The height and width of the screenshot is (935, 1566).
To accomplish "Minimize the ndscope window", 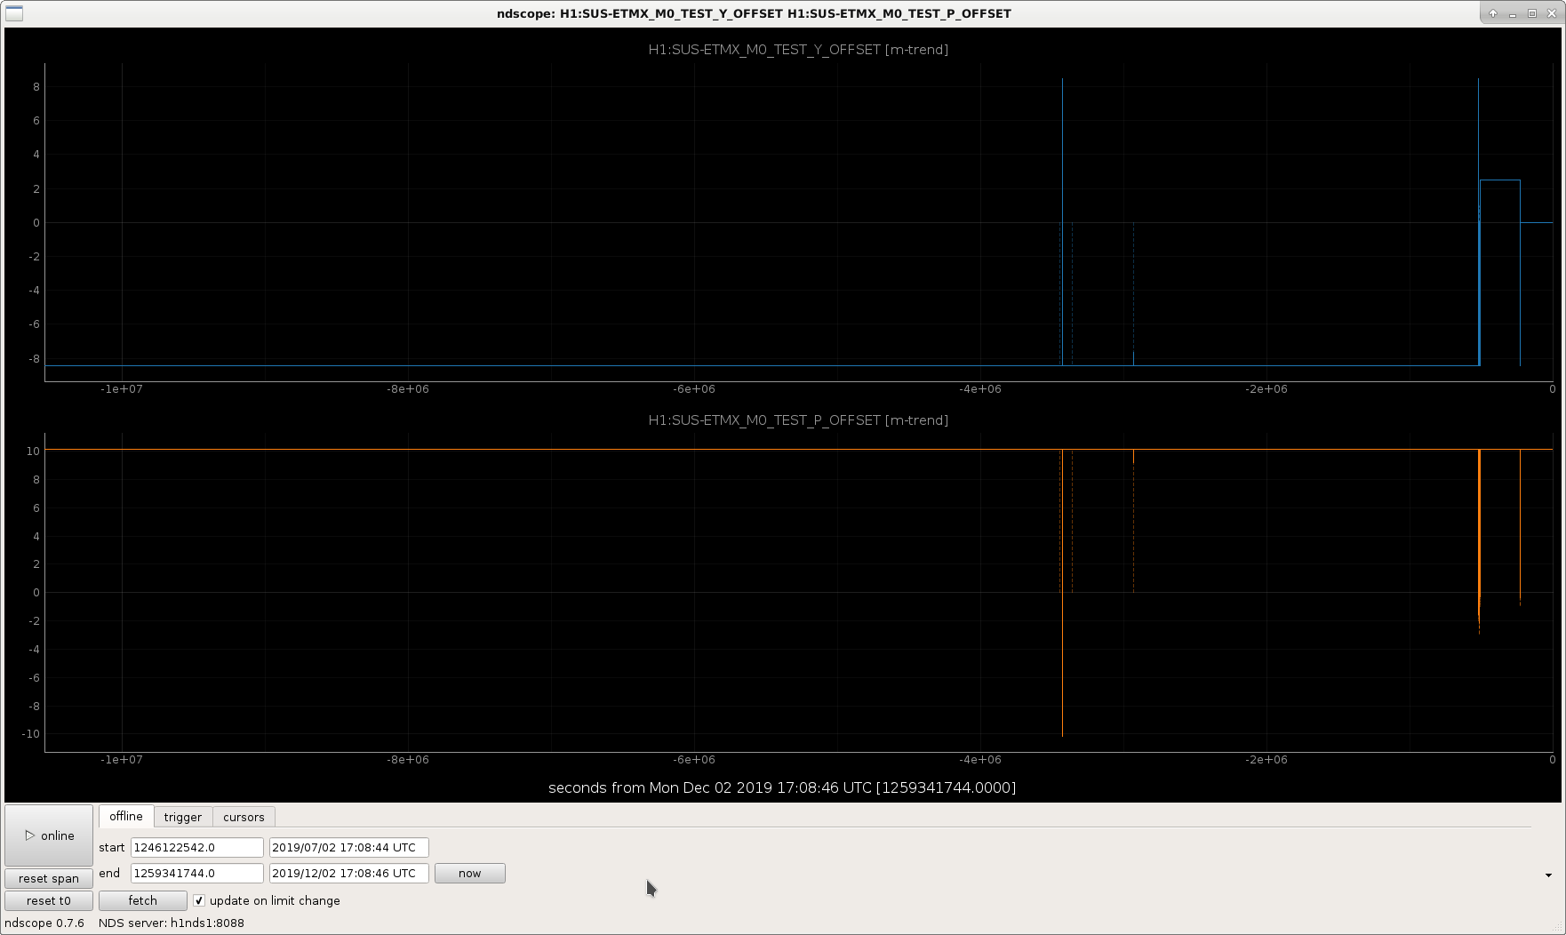I will click(1513, 13).
